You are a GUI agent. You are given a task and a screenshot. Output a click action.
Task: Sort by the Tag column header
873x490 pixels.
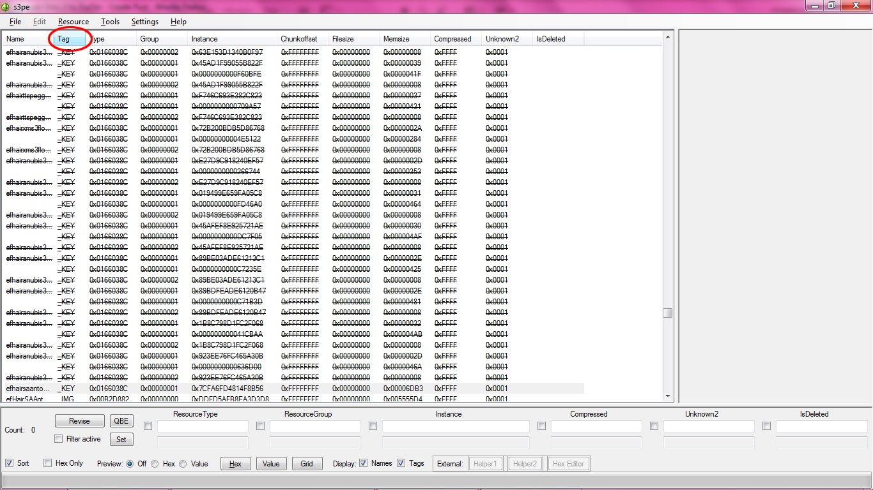[68, 38]
